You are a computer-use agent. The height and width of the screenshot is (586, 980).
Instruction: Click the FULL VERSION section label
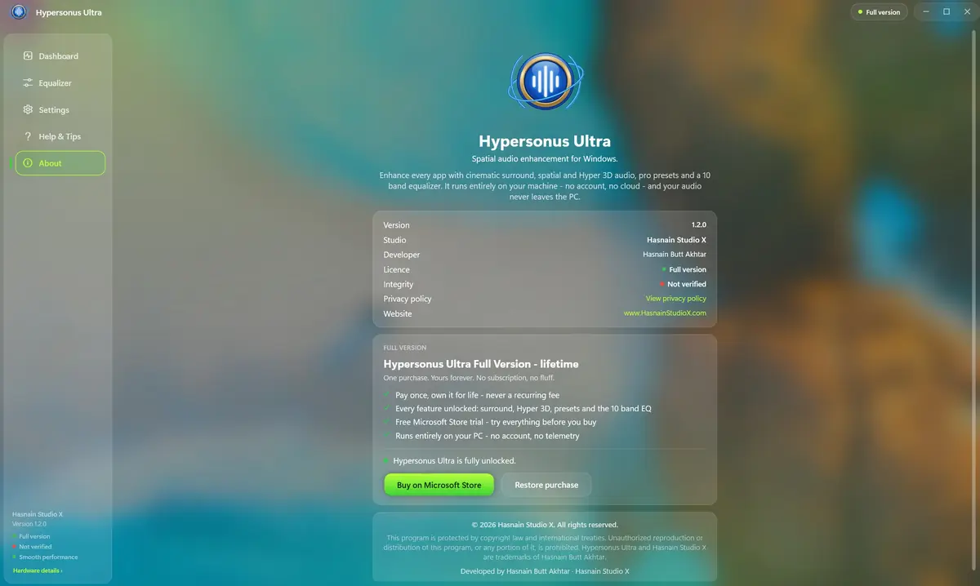pyautogui.click(x=405, y=348)
